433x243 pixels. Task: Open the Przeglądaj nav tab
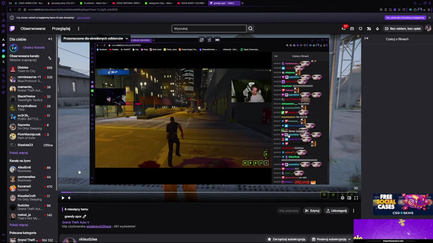(61, 29)
